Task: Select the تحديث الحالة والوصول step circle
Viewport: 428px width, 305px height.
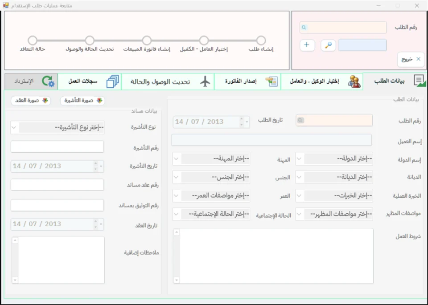Action: click(x=90, y=41)
